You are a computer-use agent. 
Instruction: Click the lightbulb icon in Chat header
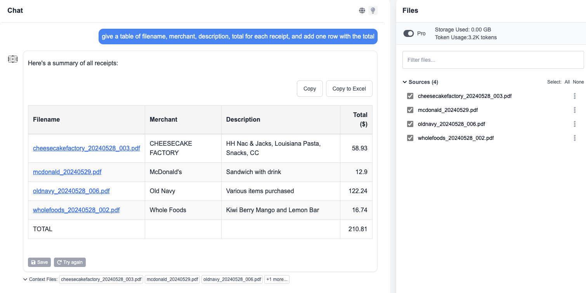tap(373, 10)
